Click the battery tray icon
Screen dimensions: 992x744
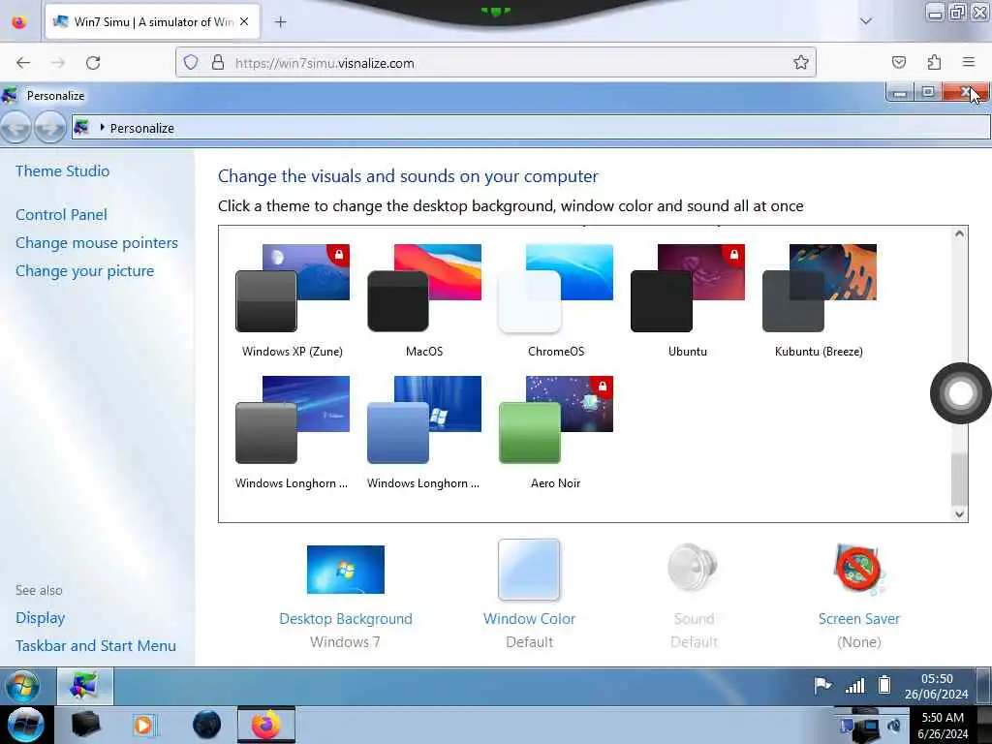(884, 685)
